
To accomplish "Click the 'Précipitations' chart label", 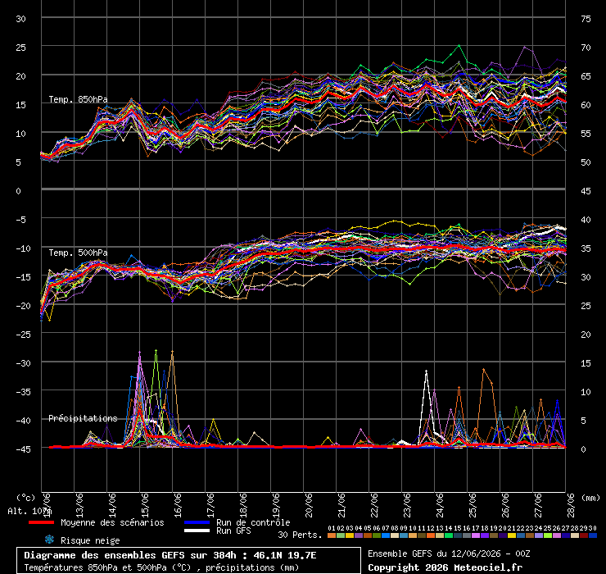I will (x=83, y=418).
